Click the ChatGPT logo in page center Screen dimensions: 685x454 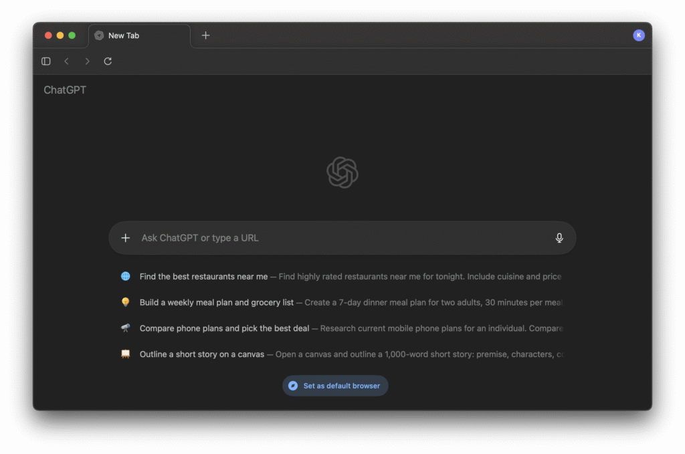click(x=342, y=173)
